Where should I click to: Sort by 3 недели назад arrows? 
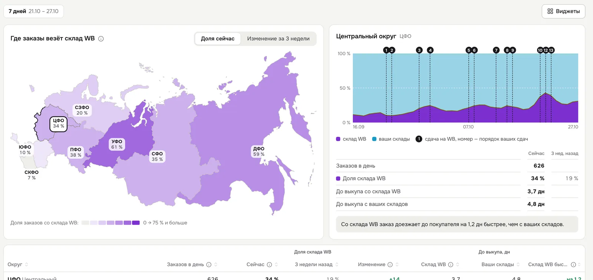click(x=337, y=264)
